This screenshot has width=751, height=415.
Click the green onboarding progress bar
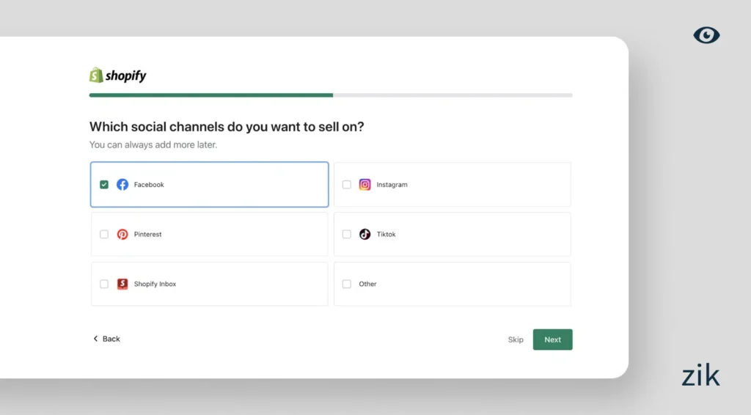coord(211,95)
